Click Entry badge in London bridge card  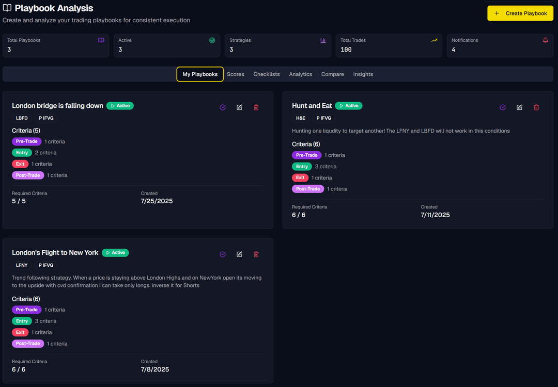point(22,152)
